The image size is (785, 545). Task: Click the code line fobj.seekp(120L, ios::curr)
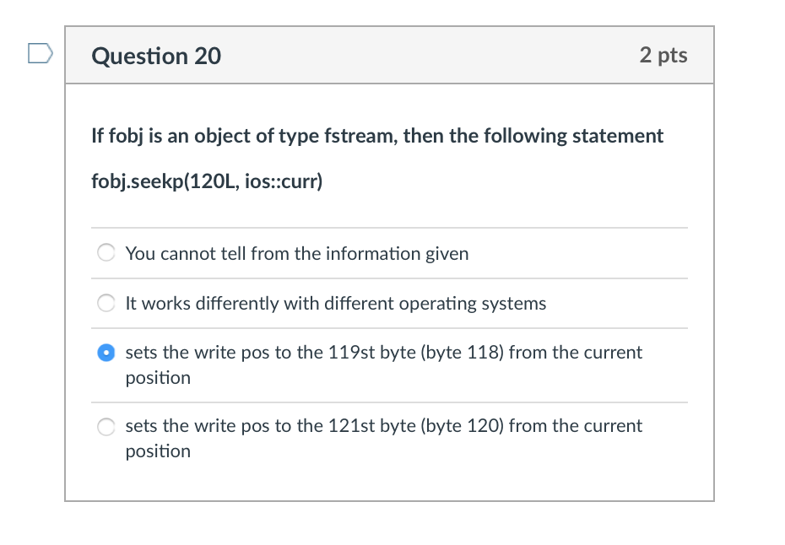click(207, 181)
